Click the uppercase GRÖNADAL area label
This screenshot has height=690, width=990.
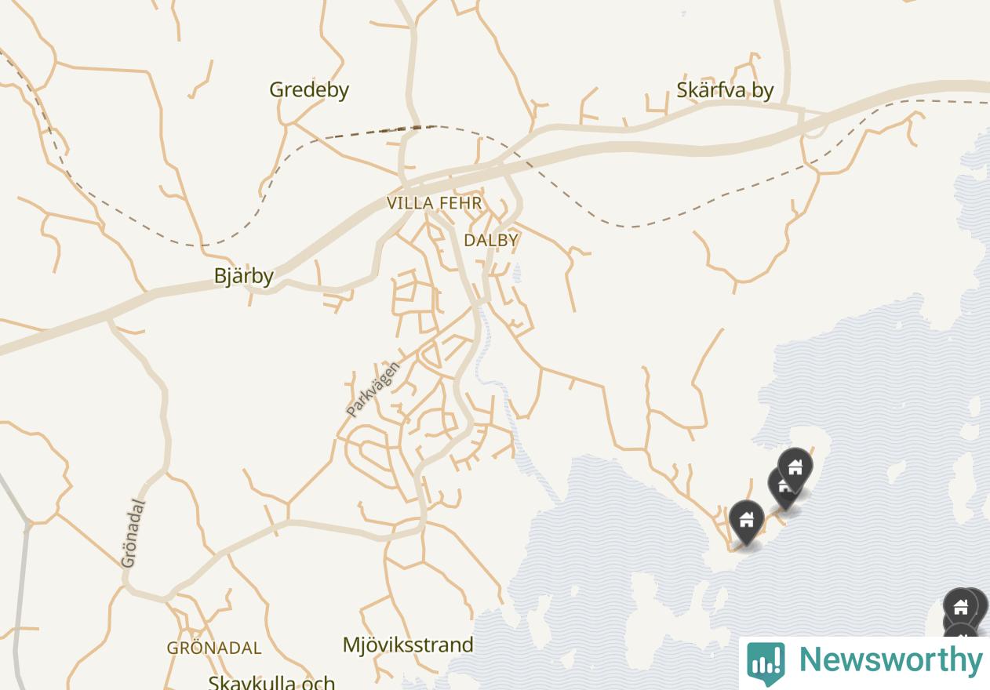(x=214, y=648)
